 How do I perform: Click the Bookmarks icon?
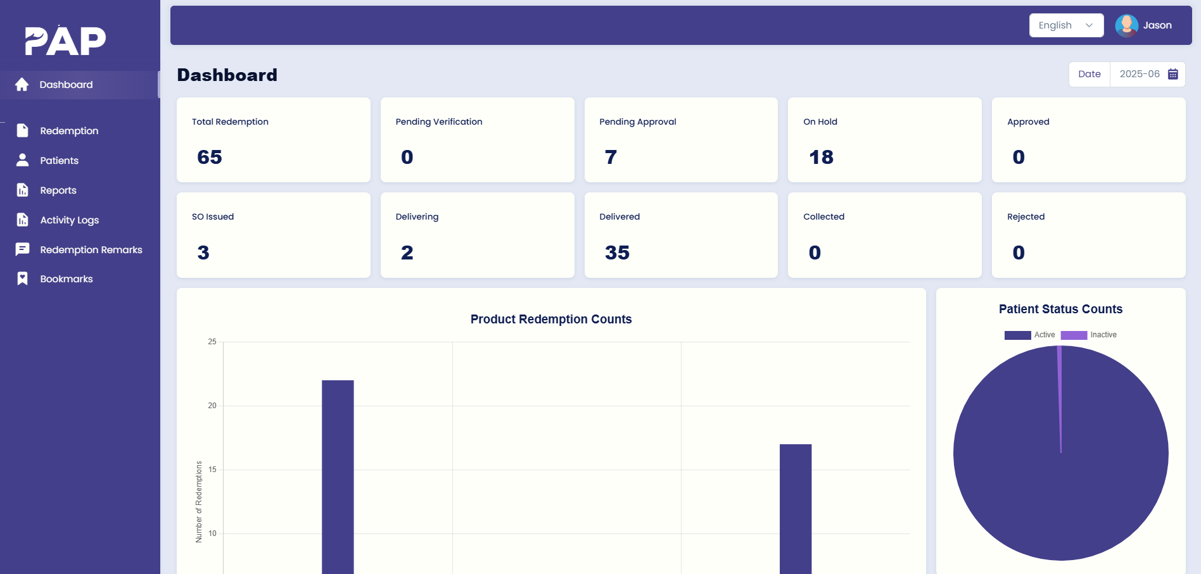22,279
